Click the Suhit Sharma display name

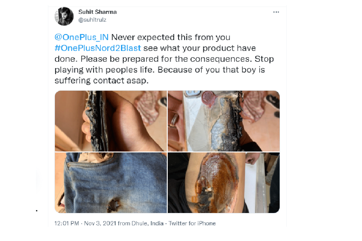click(97, 12)
